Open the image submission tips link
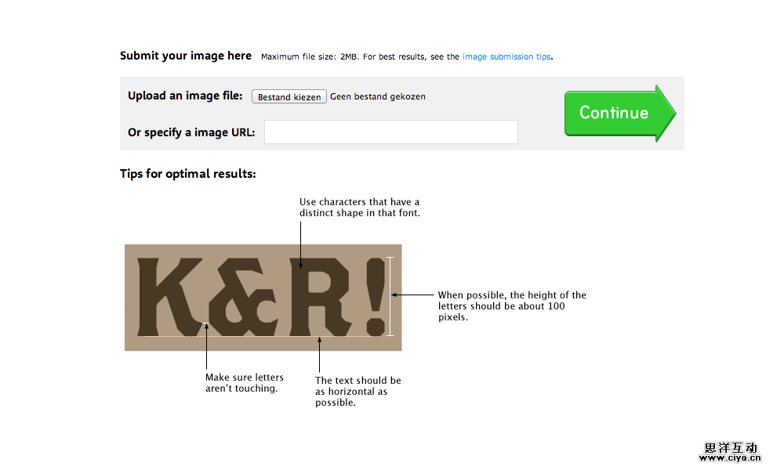This screenshot has height=470, width=784. tap(506, 57)
